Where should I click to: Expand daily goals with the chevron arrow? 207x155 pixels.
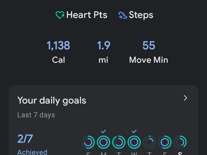[x=185, y=98]
